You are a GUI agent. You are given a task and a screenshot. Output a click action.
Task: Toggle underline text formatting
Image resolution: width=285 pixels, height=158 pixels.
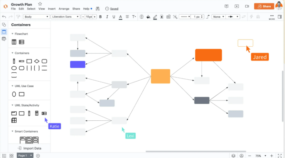114,17
